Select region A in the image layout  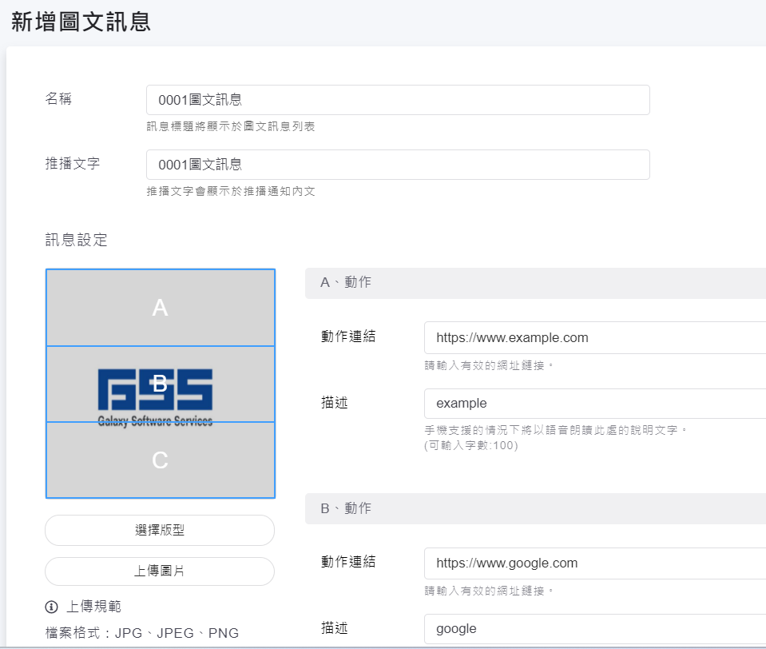click(161, 308)
